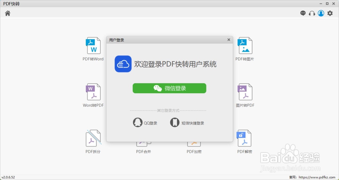Open the feedback chat bubble icon

303,13
